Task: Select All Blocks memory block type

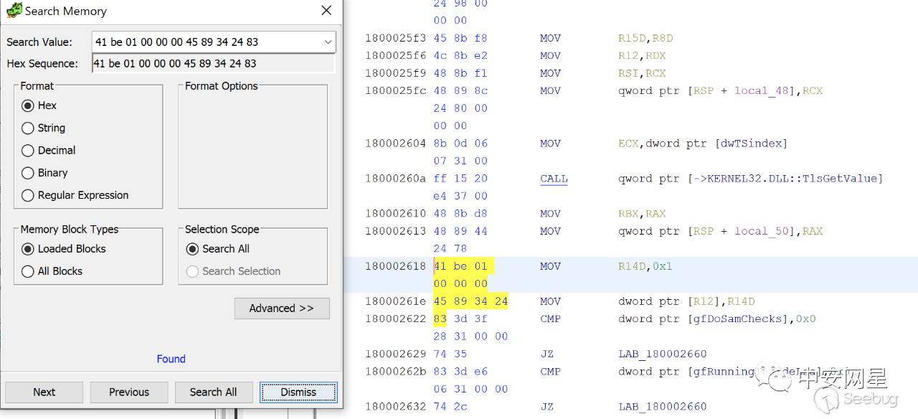Action: click(x=28, y=271)
